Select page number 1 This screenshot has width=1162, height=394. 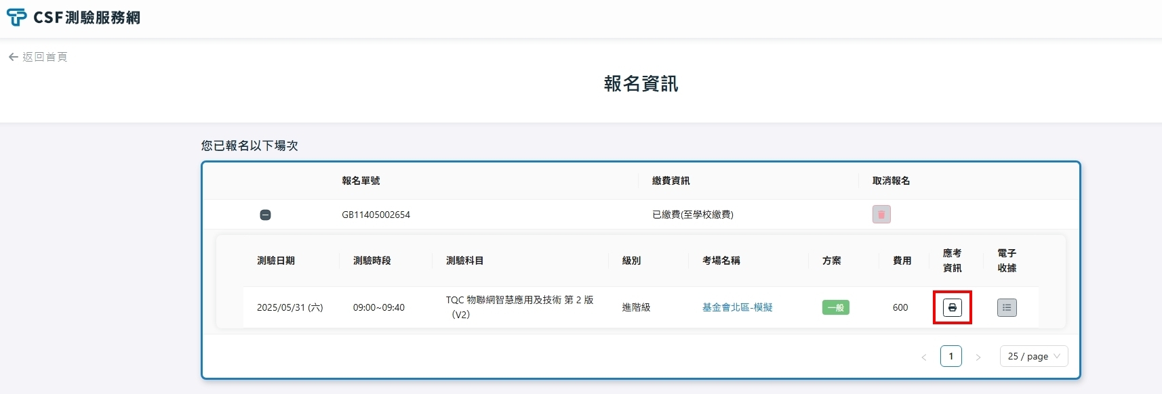pos(951,356)
